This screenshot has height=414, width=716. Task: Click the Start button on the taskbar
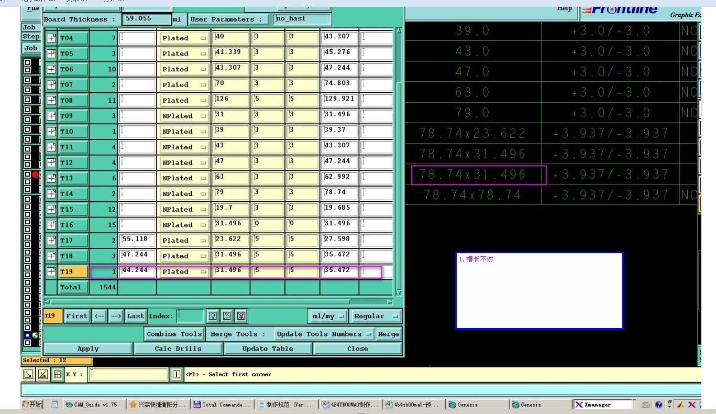[x=32, y=405]
